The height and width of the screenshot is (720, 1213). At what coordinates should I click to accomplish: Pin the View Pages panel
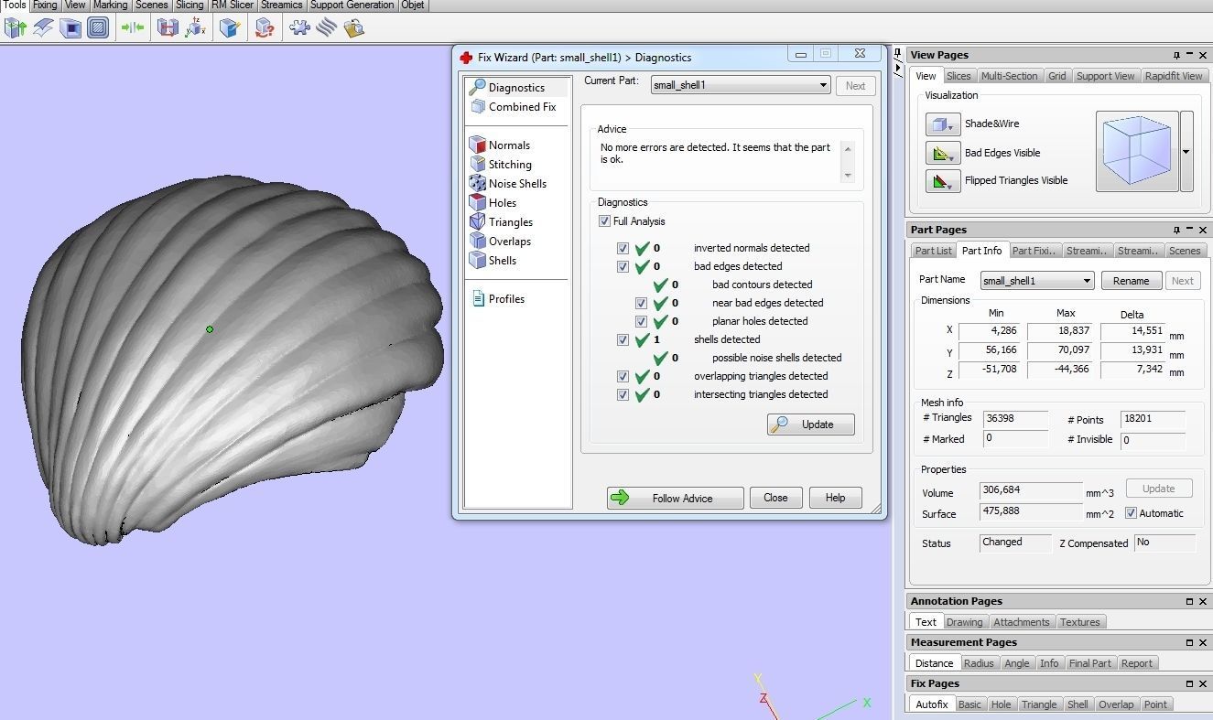(x=1176, y=55)
